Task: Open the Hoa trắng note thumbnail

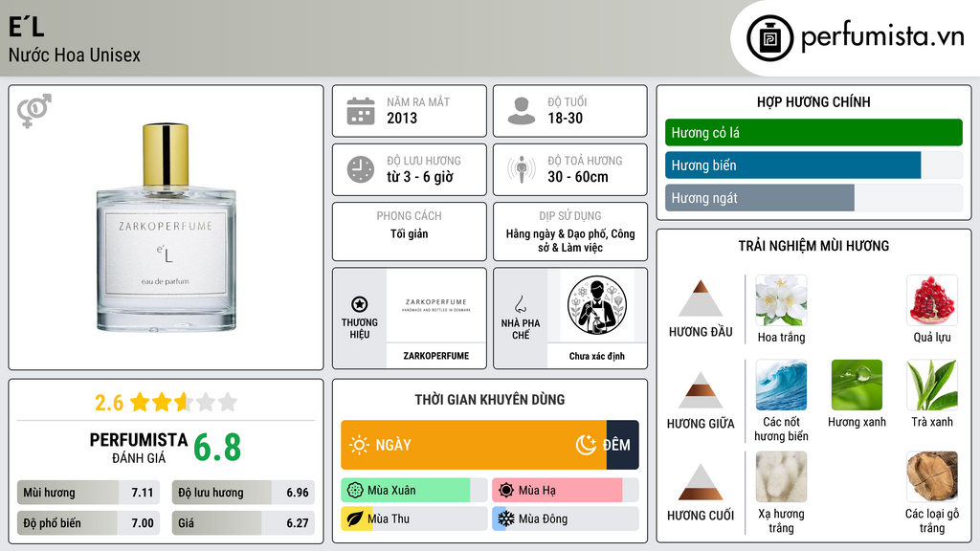Action: (781, 300)
